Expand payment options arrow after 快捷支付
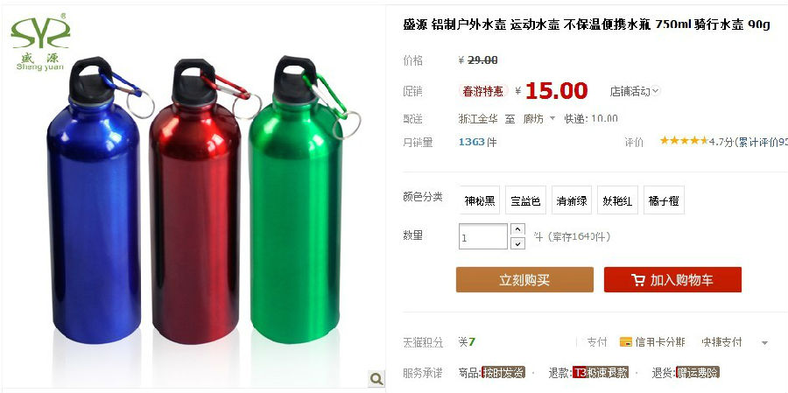 tap(764, 343)
